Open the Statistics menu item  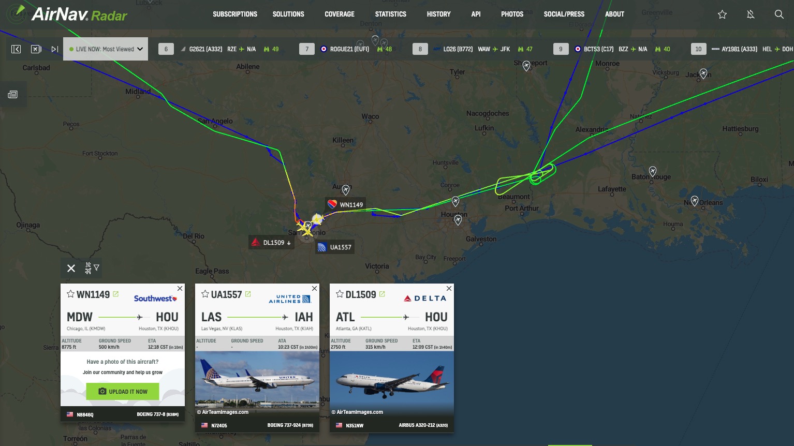tap(391, 14)
